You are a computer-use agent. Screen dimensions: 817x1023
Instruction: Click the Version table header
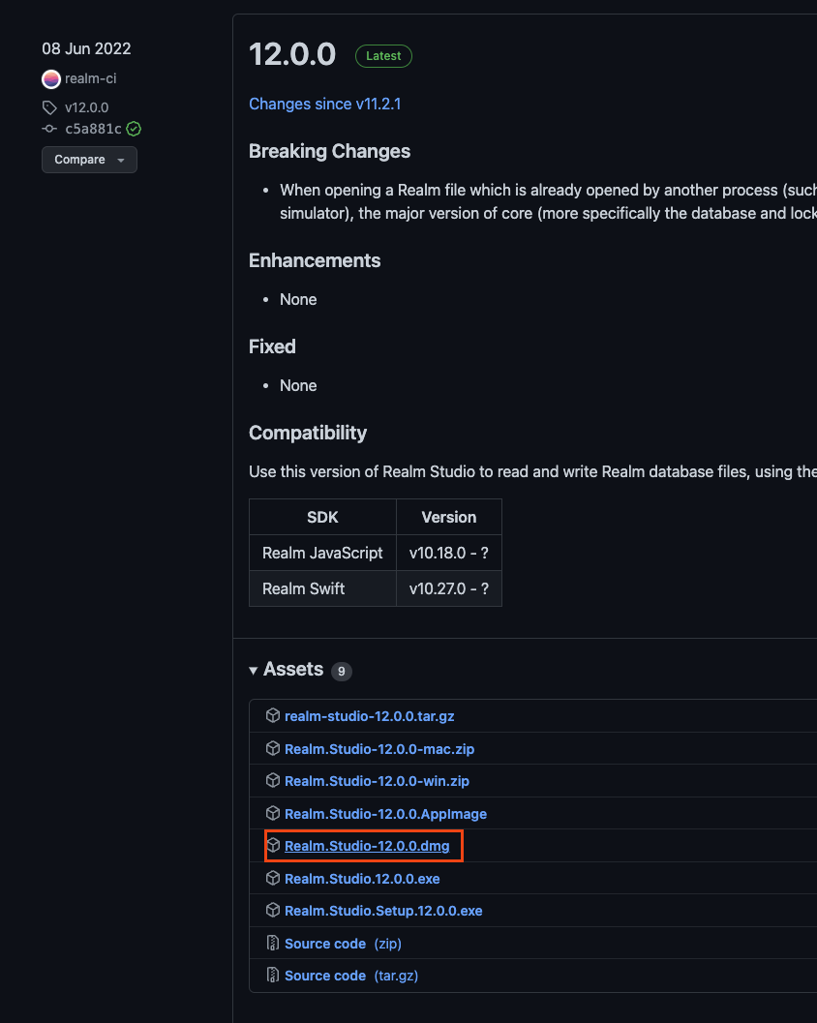pos(449,518)
